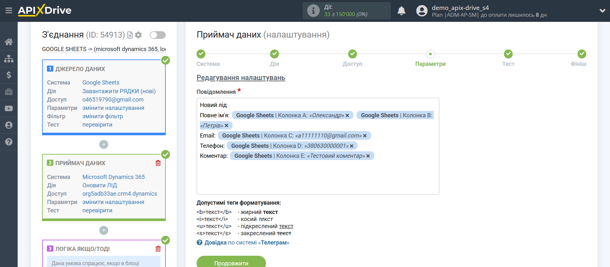Remove the Колонка A «Олександр» tag
The height and width of the screenshot is (267, 610).
[347, 115]
